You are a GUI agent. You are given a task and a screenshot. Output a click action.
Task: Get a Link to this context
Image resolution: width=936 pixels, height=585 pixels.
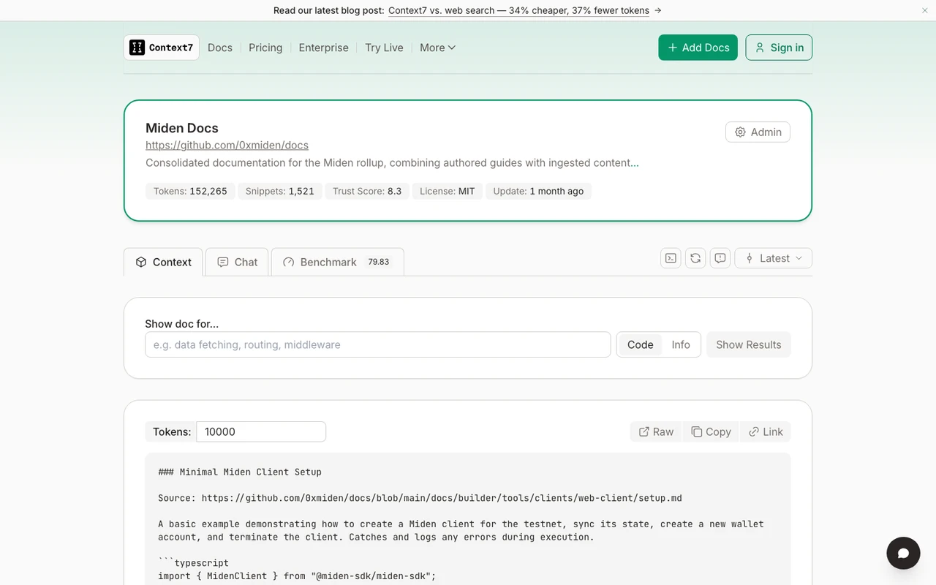click(766, 431)
